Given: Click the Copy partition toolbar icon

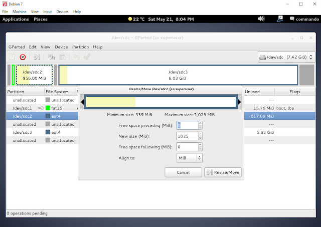Looking at the screenshot, I should pyautogui.click(x=51, y=57).
